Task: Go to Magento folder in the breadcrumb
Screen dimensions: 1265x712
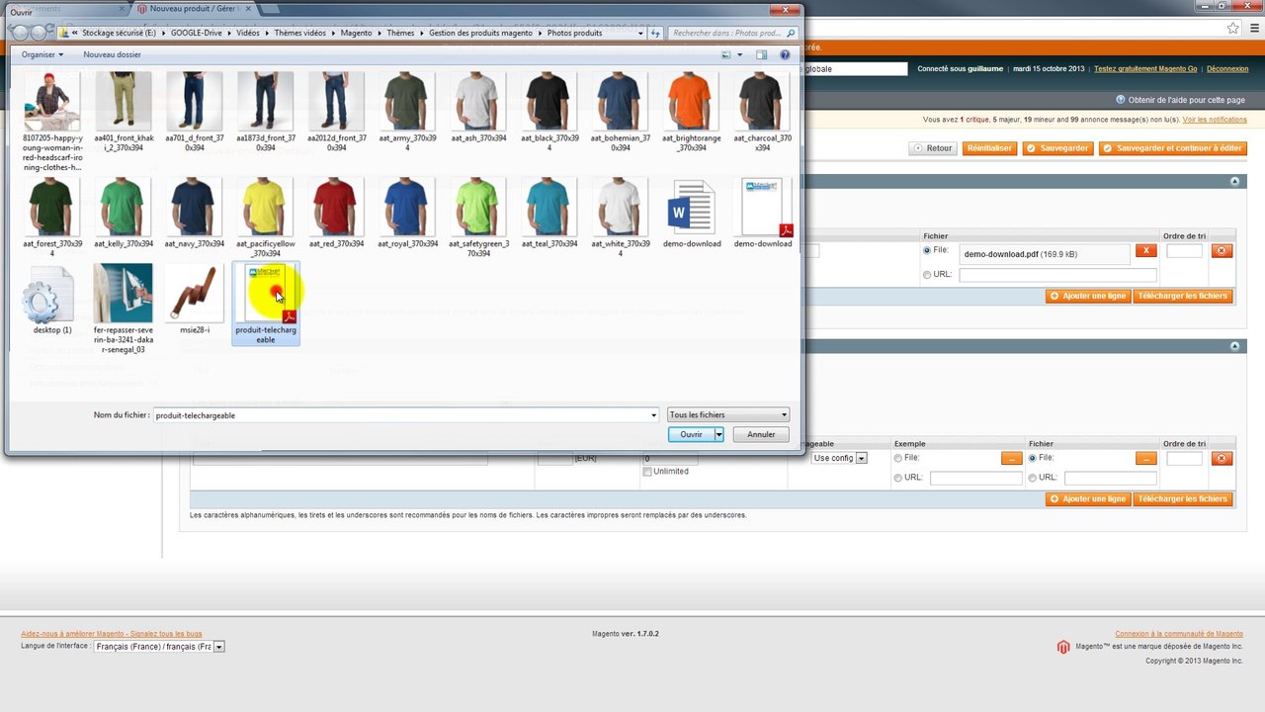Action: pos(357,33)
